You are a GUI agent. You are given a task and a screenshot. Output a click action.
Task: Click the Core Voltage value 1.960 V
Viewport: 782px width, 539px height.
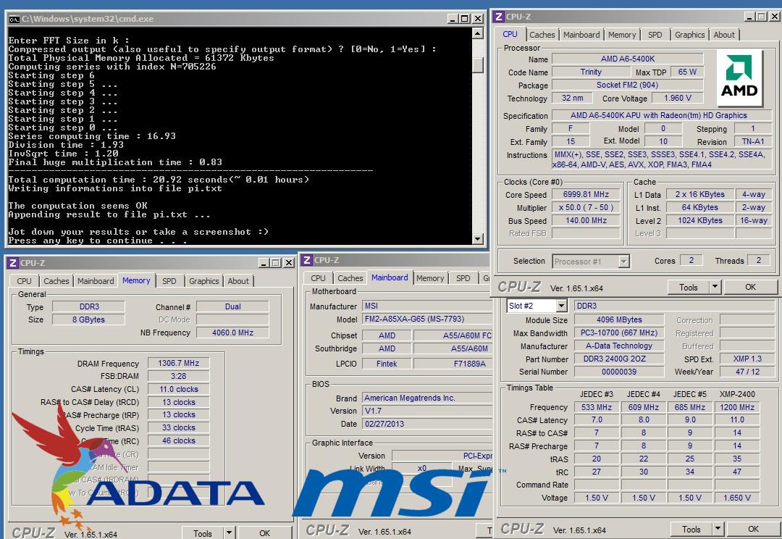tap(677, 99)
